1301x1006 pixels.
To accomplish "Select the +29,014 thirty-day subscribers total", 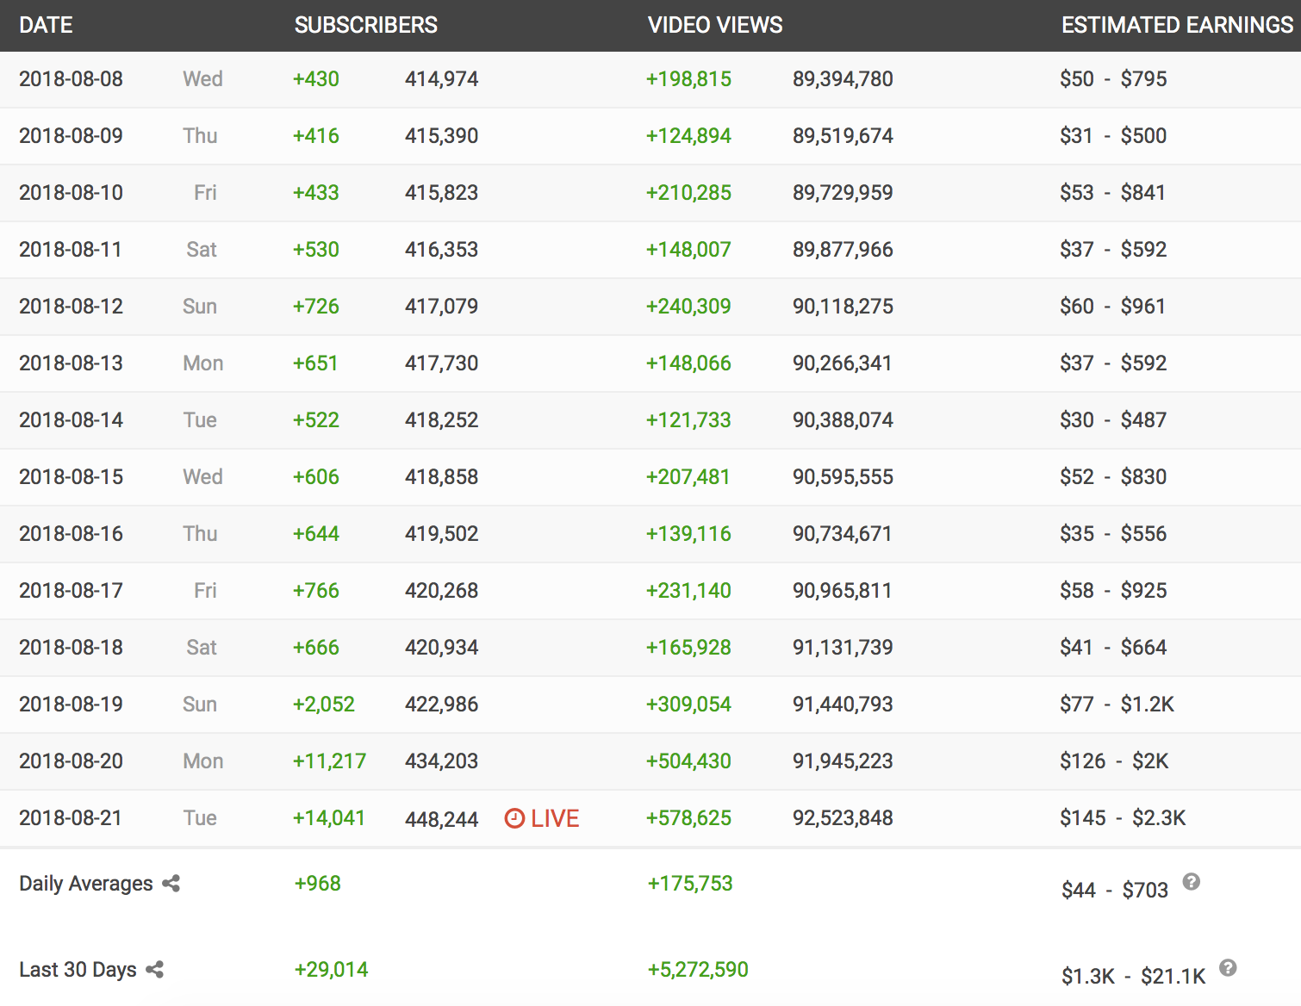I will 331,970.
